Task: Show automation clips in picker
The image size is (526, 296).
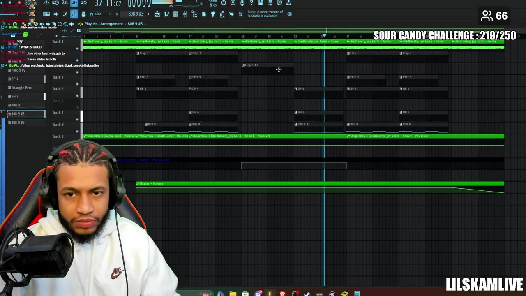Action: tap(72, 30)
